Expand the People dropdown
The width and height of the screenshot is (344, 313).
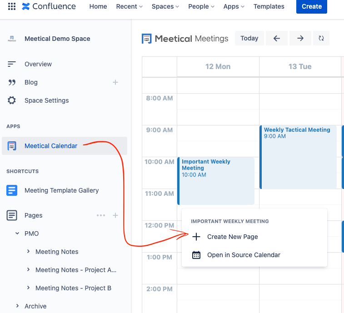pos(201,6)
